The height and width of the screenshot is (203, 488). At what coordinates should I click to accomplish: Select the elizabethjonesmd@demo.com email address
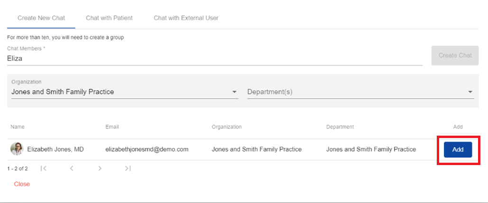pyautogui.click(x=147, y=149)
